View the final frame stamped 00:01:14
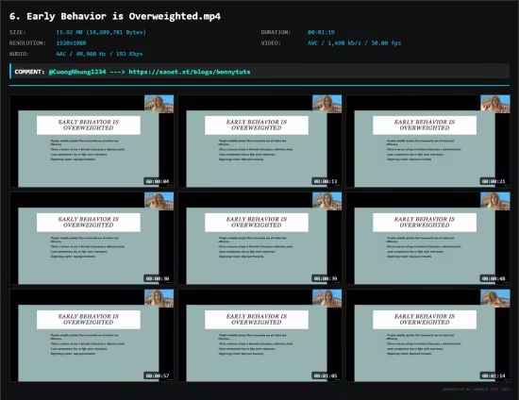The height and width of the screenshot is (400, 519). pos(428,336)
